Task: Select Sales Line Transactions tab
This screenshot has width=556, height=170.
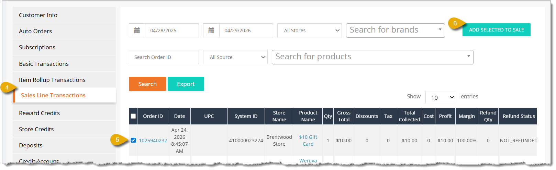Action: 64,95
